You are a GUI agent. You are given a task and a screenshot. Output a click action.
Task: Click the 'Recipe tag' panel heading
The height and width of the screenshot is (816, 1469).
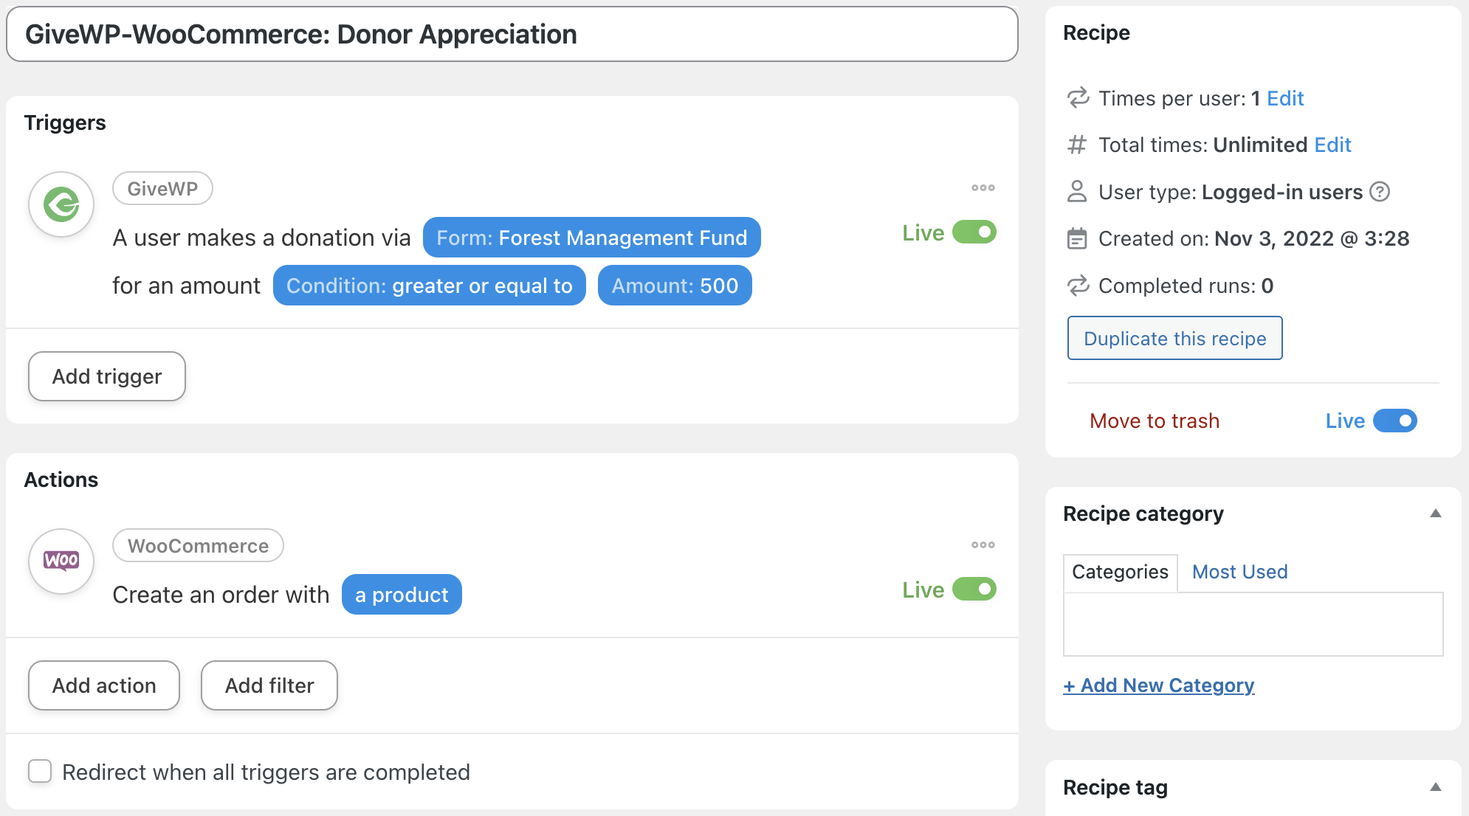coord(1115,787)
